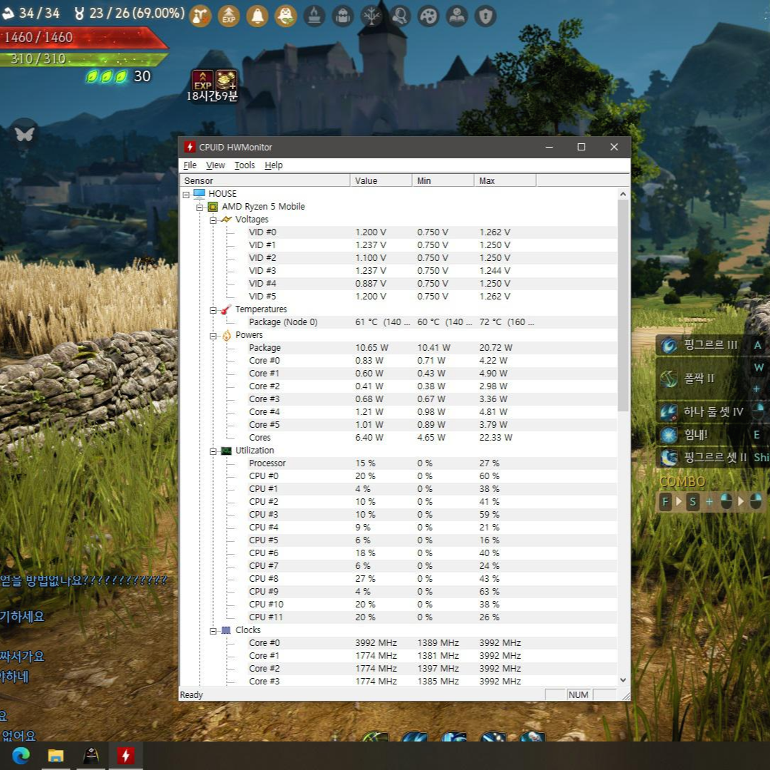Click the Ready status bar text

point(191,695)
